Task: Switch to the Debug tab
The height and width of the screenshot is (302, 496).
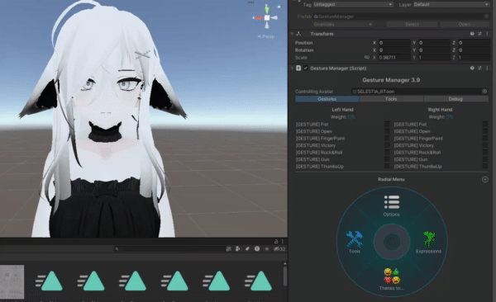Action: 455,99
